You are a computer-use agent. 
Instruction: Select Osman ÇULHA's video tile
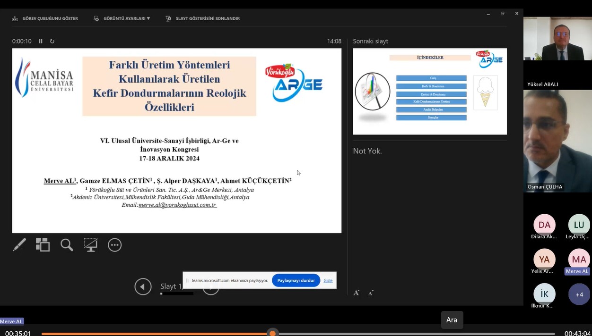click(x=557, y=141)
